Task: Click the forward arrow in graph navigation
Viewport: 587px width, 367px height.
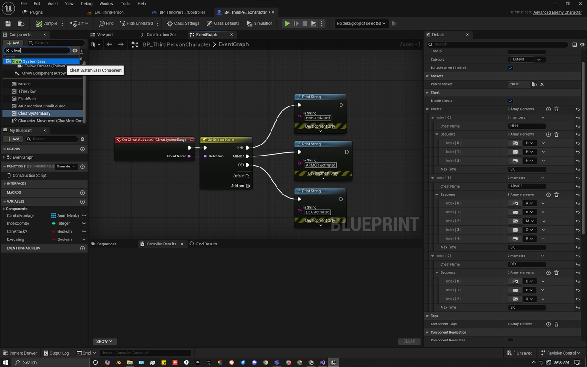Action: [x=121, y=44]
